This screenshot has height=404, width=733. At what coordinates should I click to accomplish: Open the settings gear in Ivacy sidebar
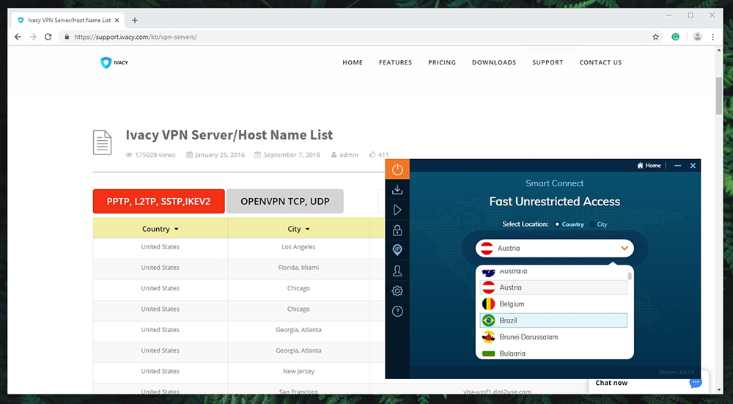397,291
